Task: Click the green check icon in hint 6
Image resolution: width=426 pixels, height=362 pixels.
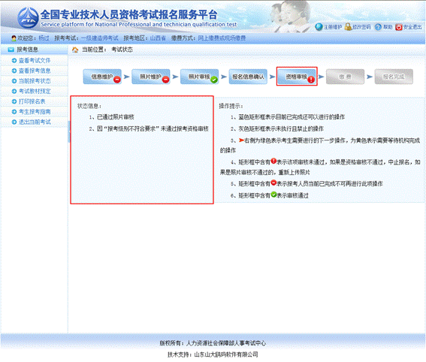Action: (x=273, y=195)
